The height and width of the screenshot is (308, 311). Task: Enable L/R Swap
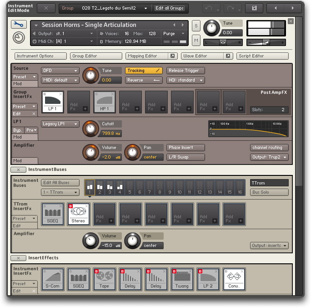(x=186, y=157)
